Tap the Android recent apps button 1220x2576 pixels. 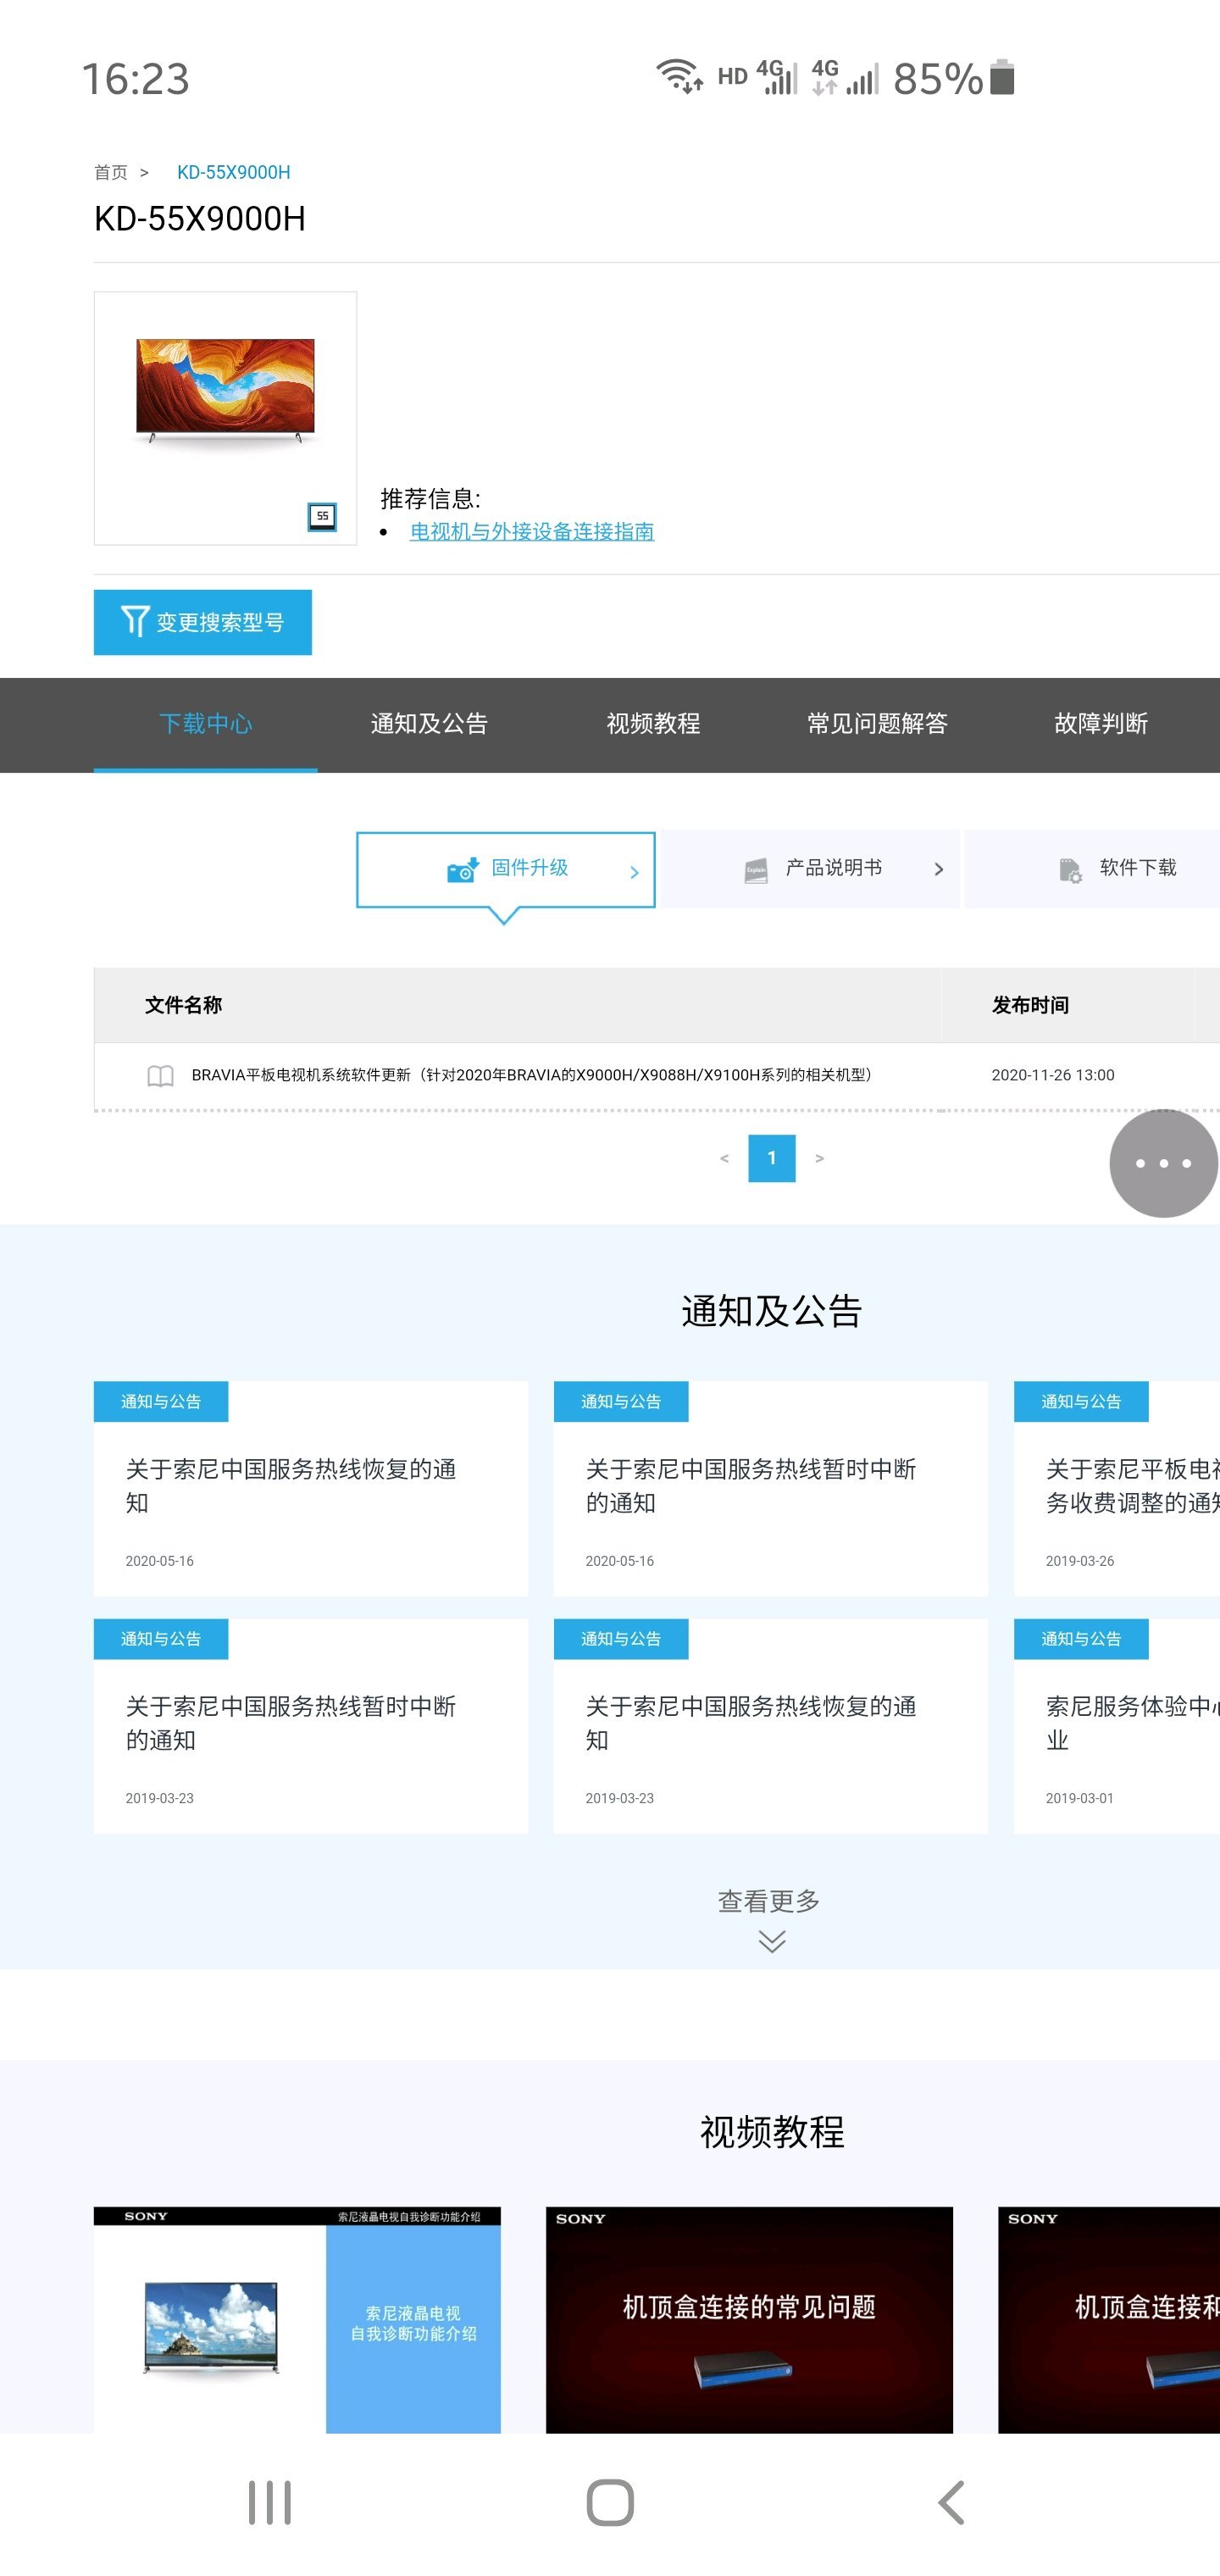pos(269,2502)
